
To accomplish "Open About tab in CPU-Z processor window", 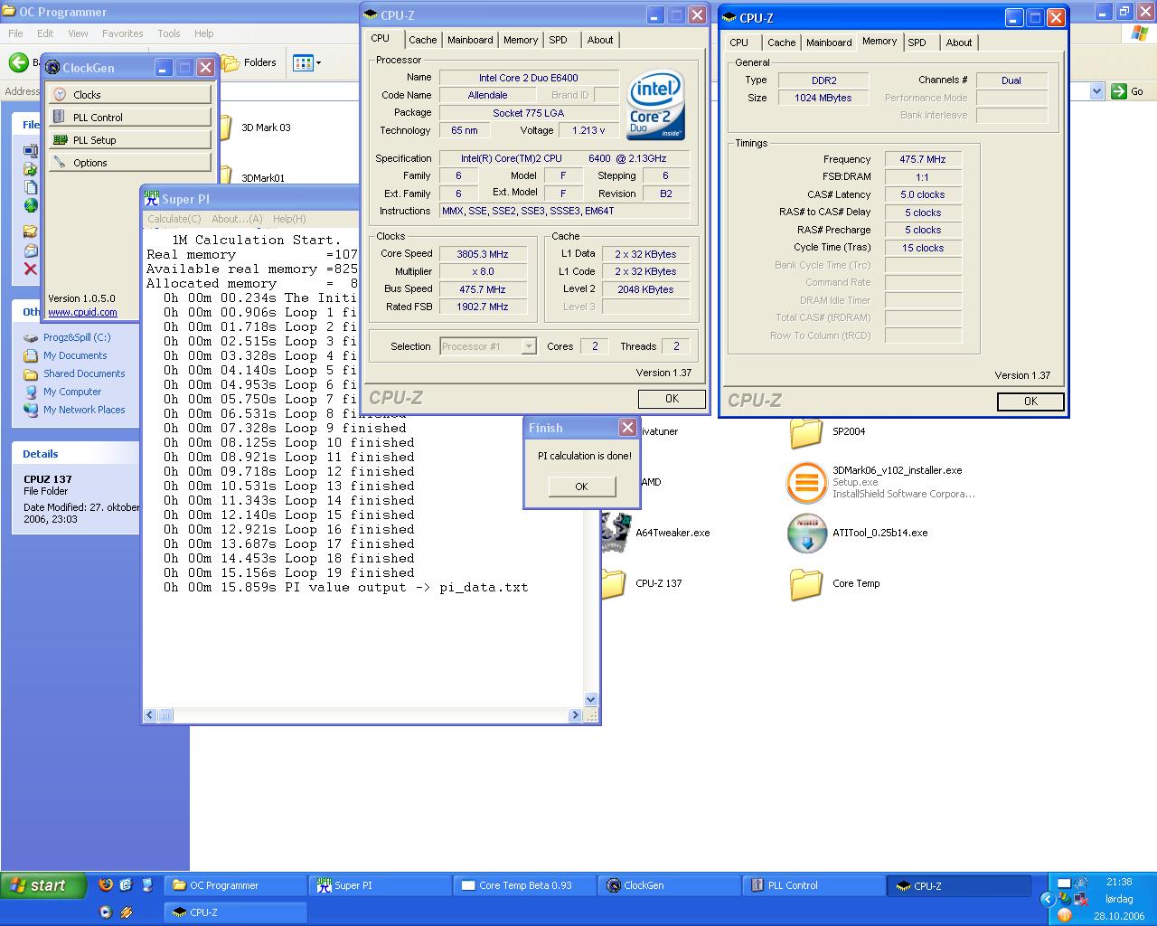I will point(600,40).
